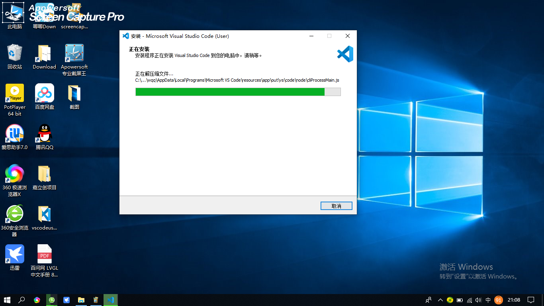Viewport: 544px width, 306px height.
Task: Select the 腾讯QQ penguin shortcut
Action: (45, 137)
